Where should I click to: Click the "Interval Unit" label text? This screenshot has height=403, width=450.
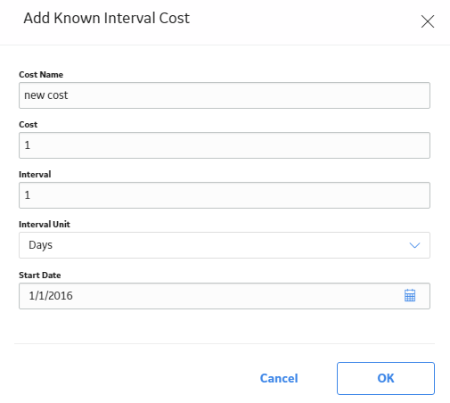point(45,224)
